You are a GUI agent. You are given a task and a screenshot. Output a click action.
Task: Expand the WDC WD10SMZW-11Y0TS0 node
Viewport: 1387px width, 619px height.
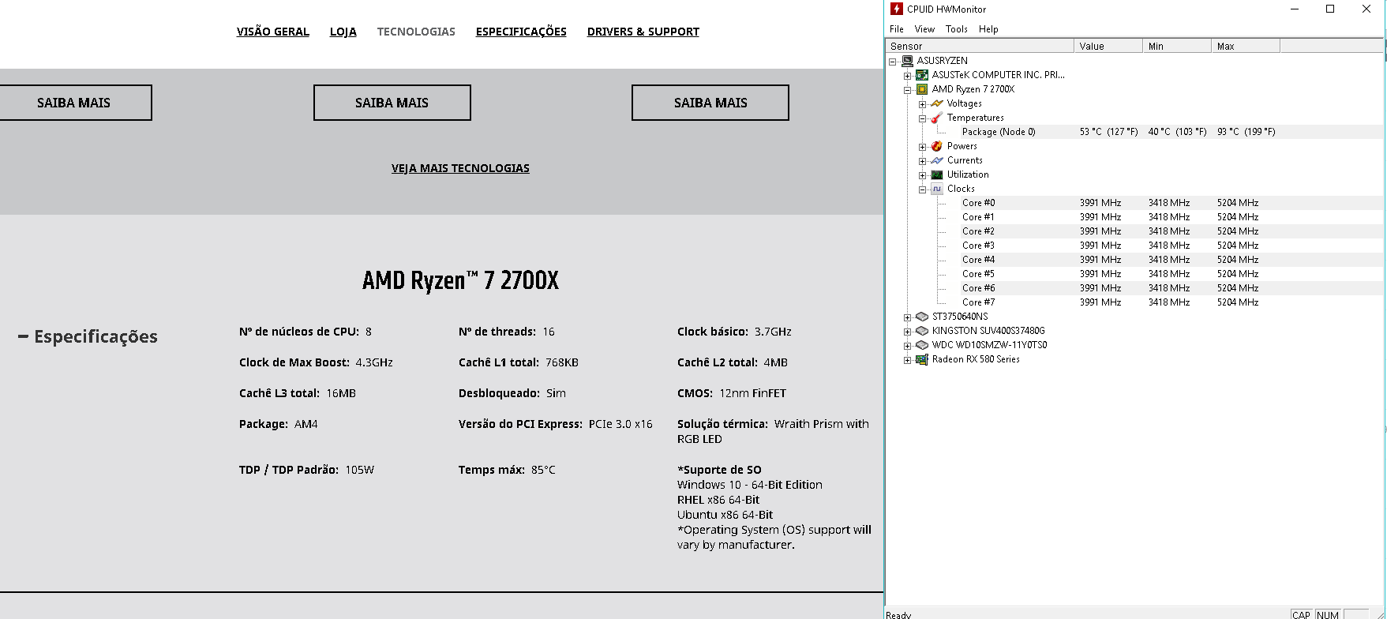[x=908, y=346]
